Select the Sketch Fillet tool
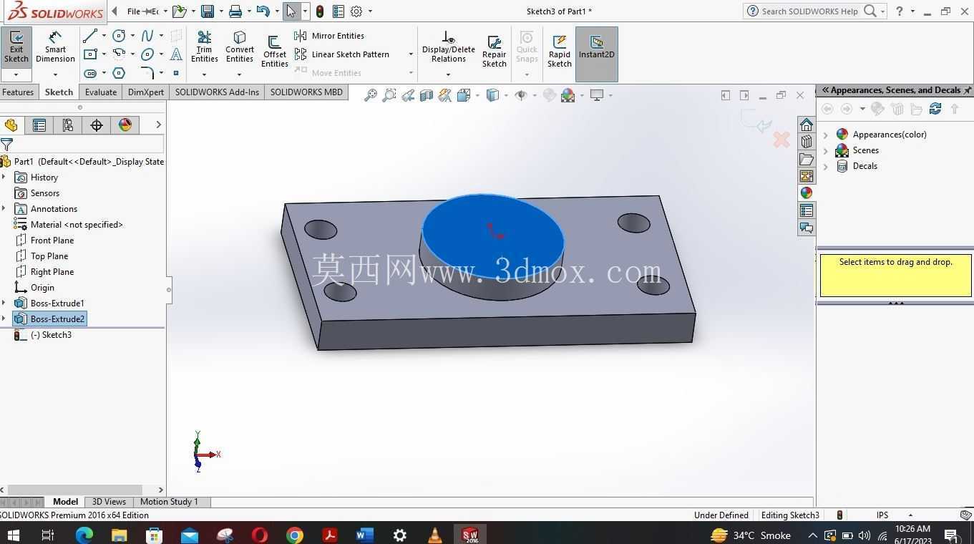This screenshot has height=544, width=974. coord(147,73)
